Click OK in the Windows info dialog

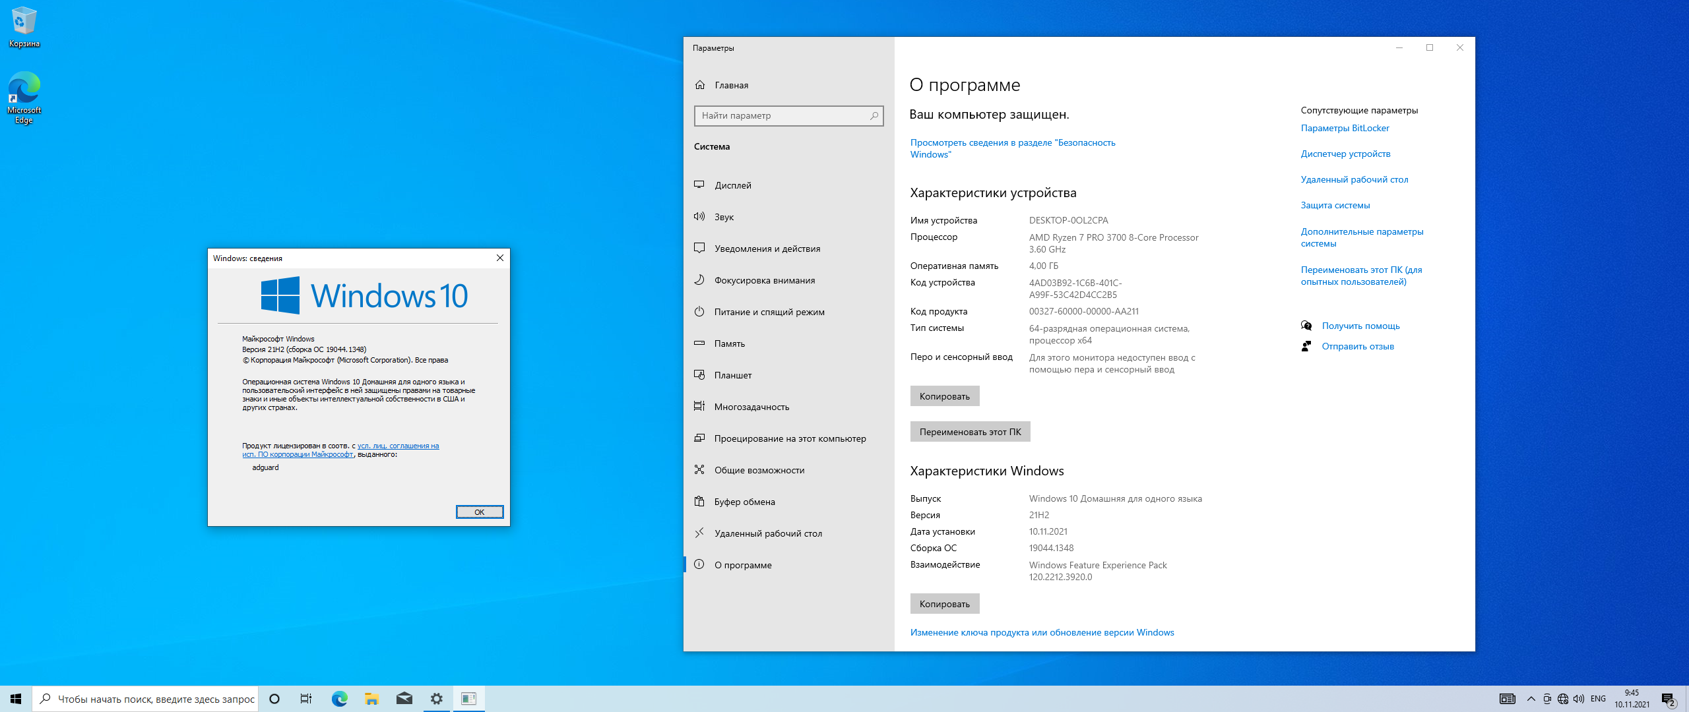coord(480,512)
